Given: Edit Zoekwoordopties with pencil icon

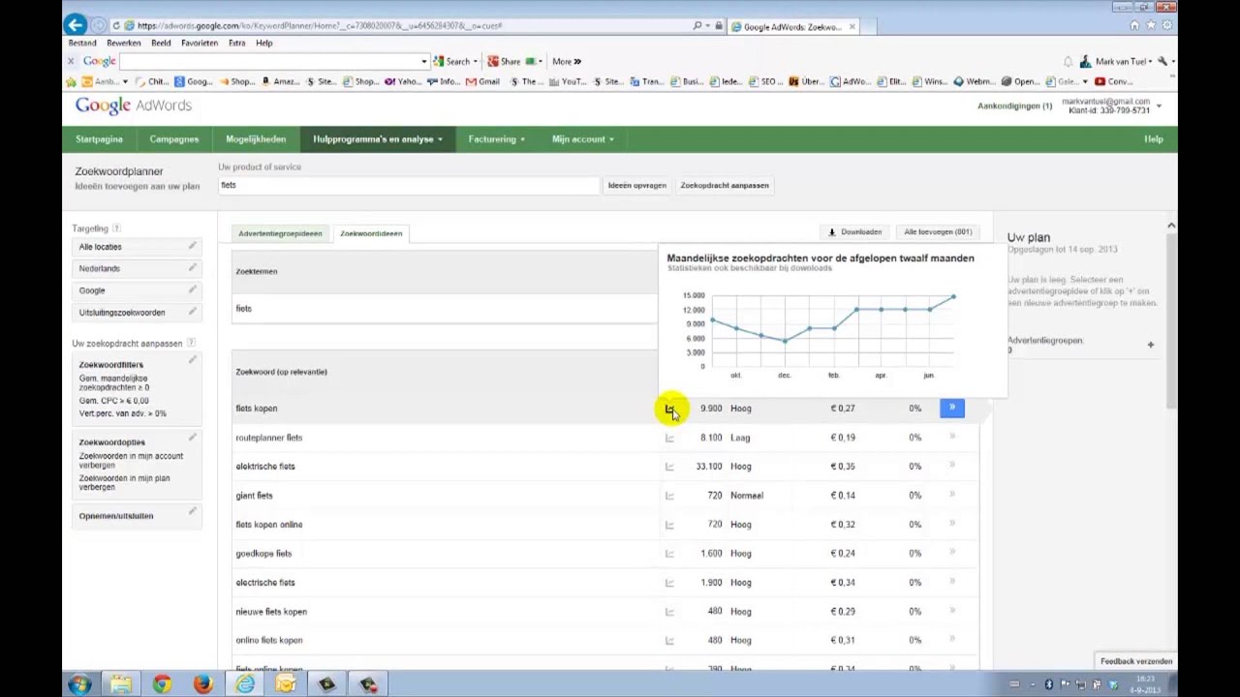Looking at the screenshot, I should (192, 438).
